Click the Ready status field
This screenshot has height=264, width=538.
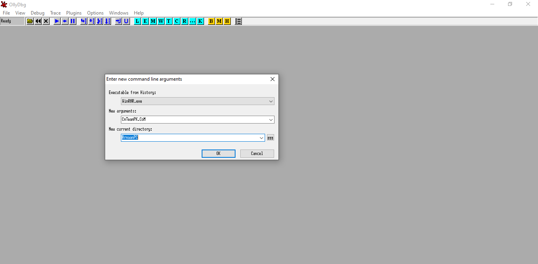12,21
